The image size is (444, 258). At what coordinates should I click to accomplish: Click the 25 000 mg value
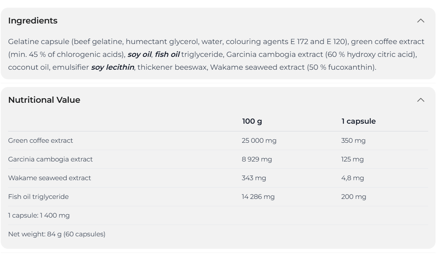click(259, 141)
